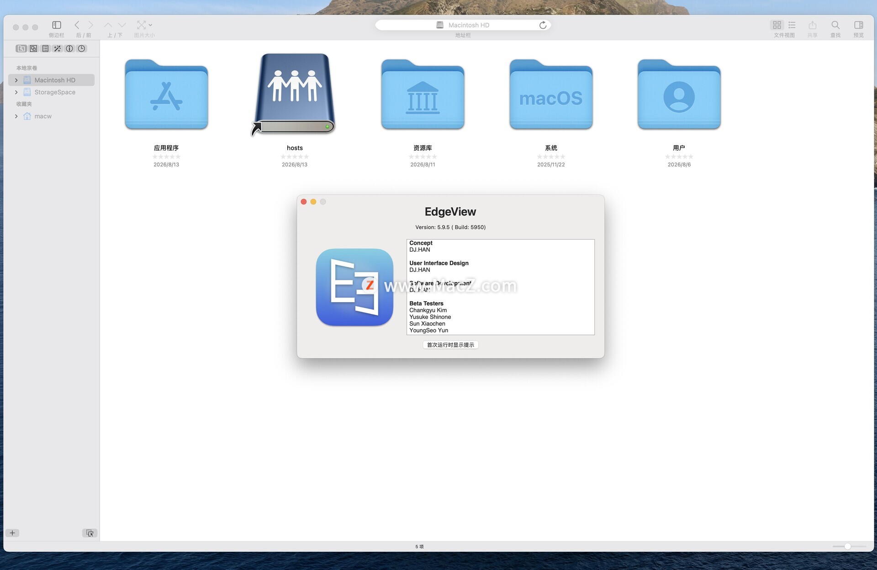Click YoungSeo Yun in the credits
877x570 pixels.
tap(428, 330)
